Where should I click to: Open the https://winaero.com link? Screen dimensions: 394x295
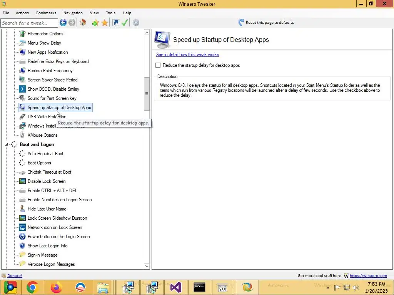tap(368, 276)
